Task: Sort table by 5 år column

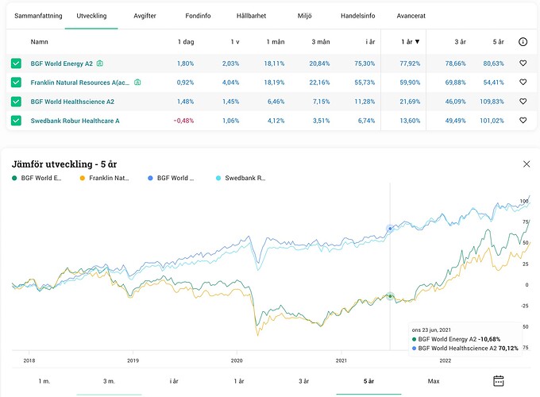Action: [499, 41]
